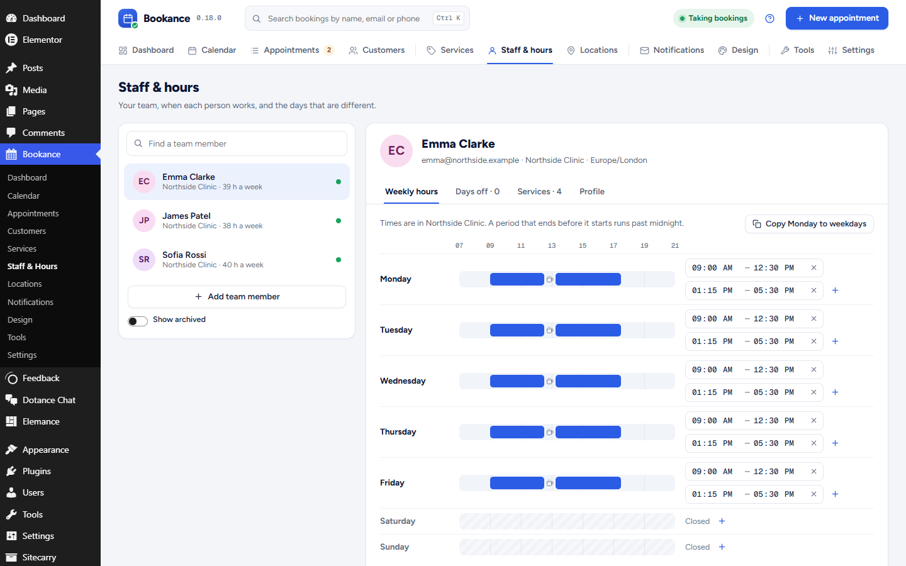The image size is (906, 566).
Task: Remove Tuesday 01:15 PM period
Action: coord(814,341)
